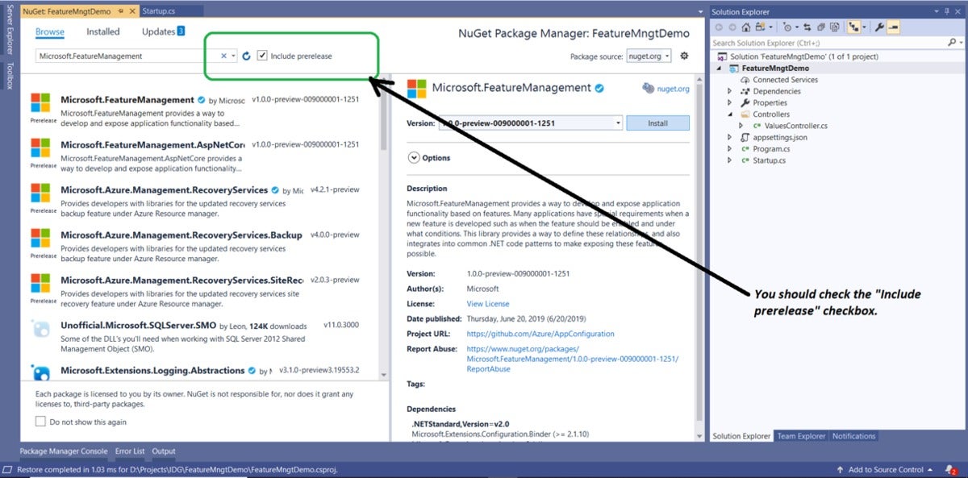The height and width of the screenshot is (478, 968).
Task: Click the Collapse All icon in Solution Explorer
Action: (x=822, y=27)
